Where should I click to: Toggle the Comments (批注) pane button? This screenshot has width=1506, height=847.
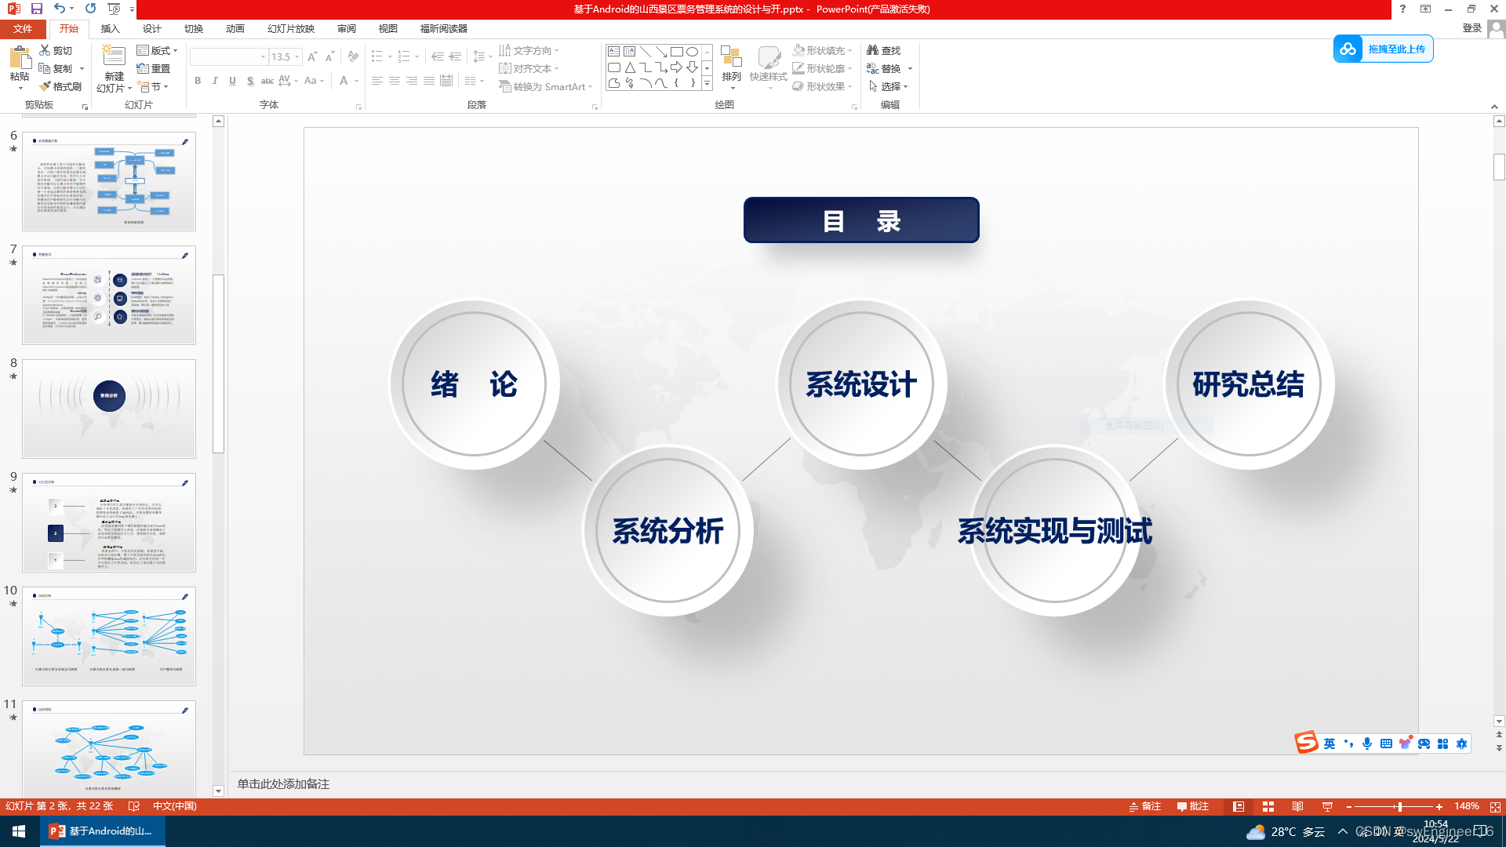point(1193,806)
